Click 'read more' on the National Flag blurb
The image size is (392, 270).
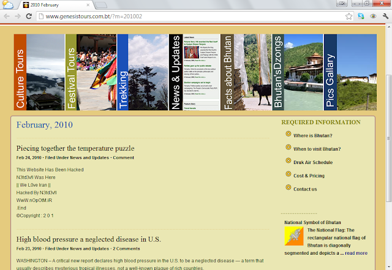pos(356,253)
